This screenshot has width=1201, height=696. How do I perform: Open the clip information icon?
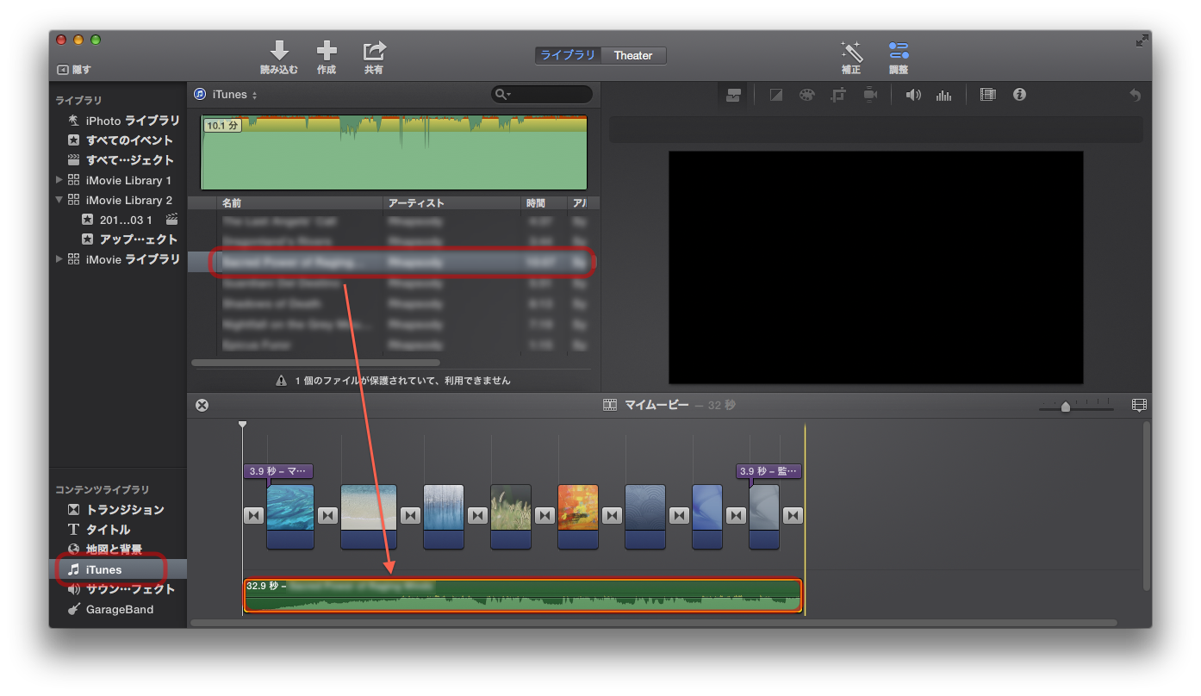pos(1020,95)
